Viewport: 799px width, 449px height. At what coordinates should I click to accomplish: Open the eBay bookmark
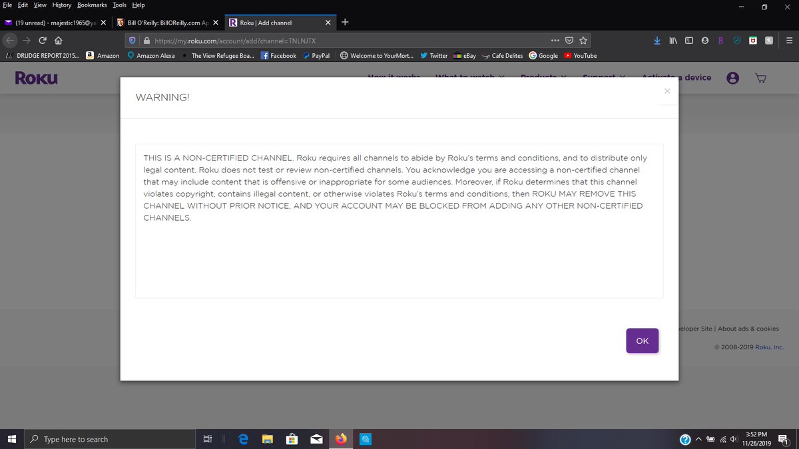(x=465, y=56)
